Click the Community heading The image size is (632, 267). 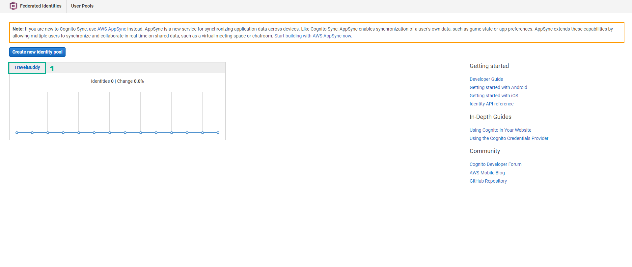coord(485,151)
